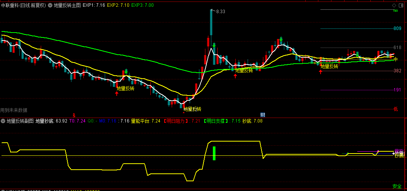Click the yellow 中 level label
This screenshot has width=407, height=191.
(x=395, y=59)
